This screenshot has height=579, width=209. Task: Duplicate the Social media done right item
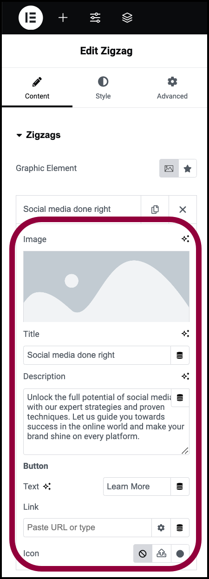click(155, 210)
